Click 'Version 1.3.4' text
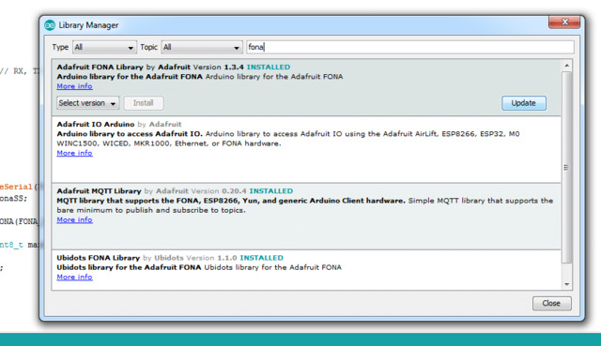This screenshot has width=601, height=346. (x=219, y=67)
